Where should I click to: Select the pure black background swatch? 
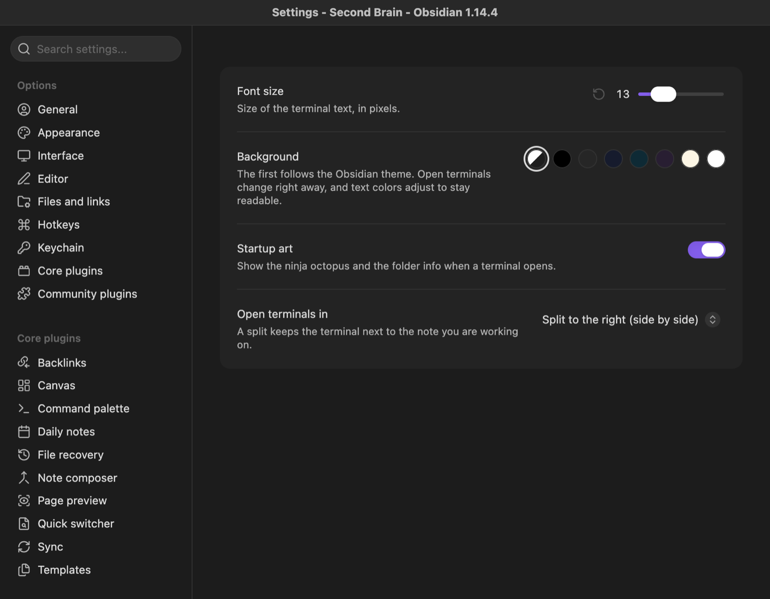coord(562,159)
